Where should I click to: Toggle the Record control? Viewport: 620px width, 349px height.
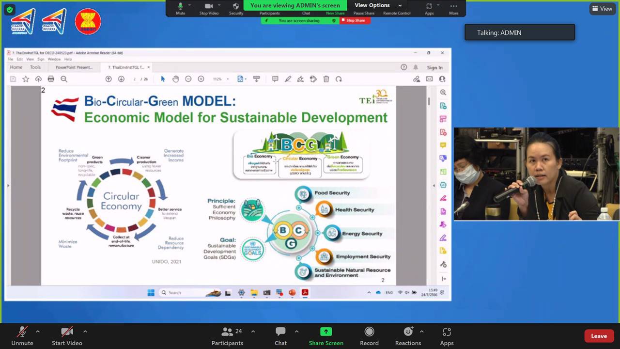369,336
